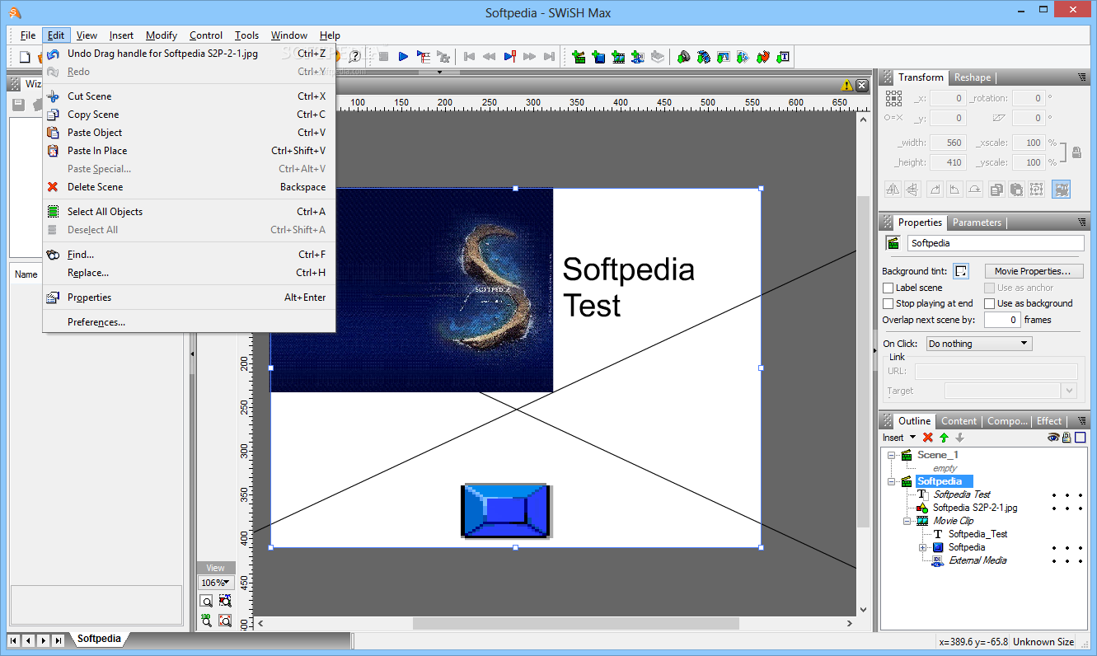The height and width of the screenshot is (656, 1097).
Task: Click the anchor point grid icon in Transform
Action: click(893, 98)
